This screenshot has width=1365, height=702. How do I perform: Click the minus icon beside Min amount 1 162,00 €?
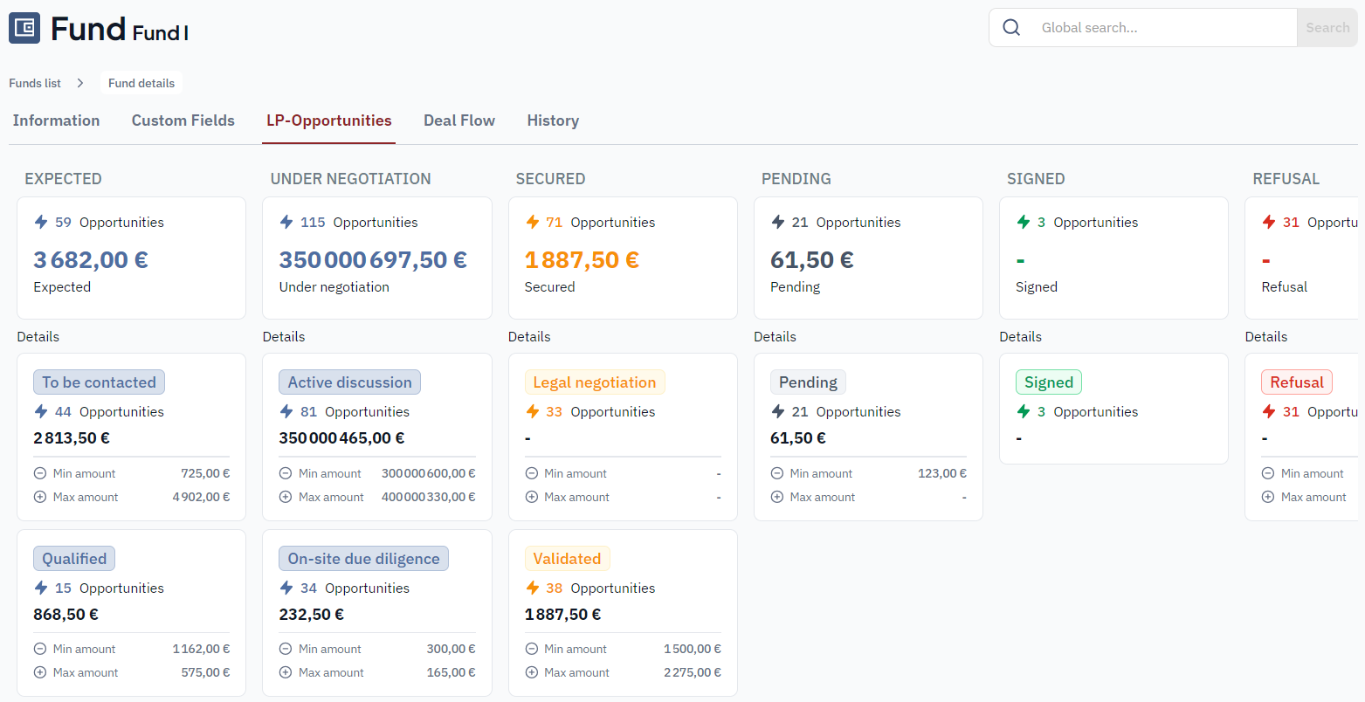point(40,649)
